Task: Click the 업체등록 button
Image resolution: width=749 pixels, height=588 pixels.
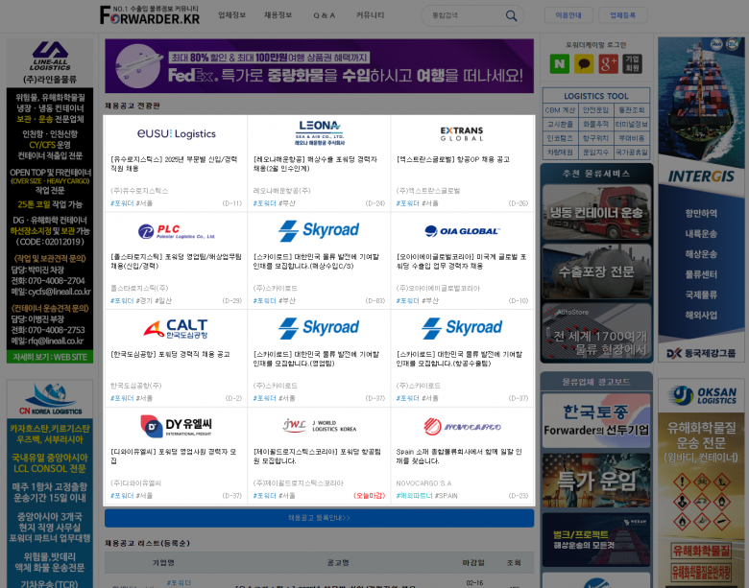Action: pos(623,15)
